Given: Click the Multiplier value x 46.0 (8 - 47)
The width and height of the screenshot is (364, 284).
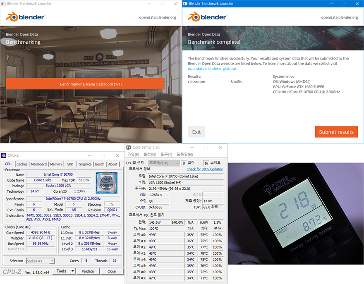Looking at the screenshot, I should (41, 238).
